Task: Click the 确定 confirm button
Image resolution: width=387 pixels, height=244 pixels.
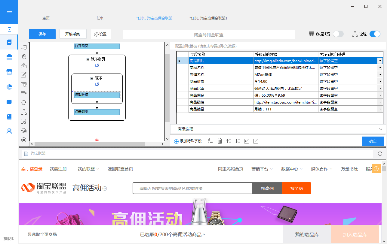Action: click(x=373, y=141)
